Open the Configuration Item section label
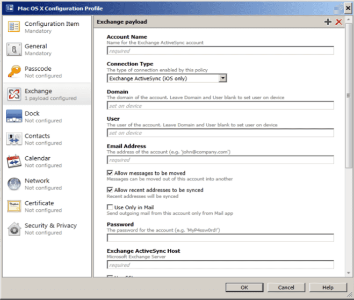Viewport: 354px width, 300px height. point(52,24)
